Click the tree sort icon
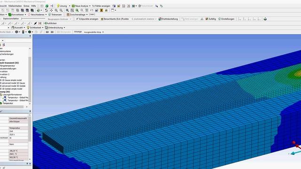This screenshot has width=301, height=169. click(x=4, y=45)
